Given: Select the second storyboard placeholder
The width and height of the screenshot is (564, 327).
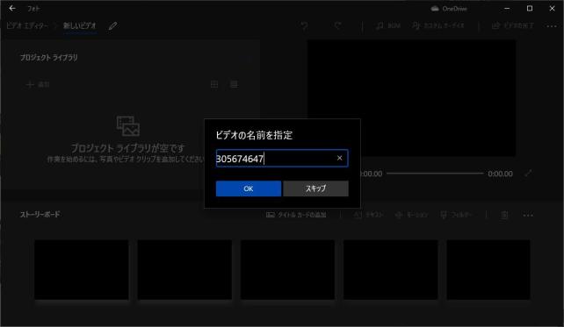Looking at the screenshot, I should 184,269.
